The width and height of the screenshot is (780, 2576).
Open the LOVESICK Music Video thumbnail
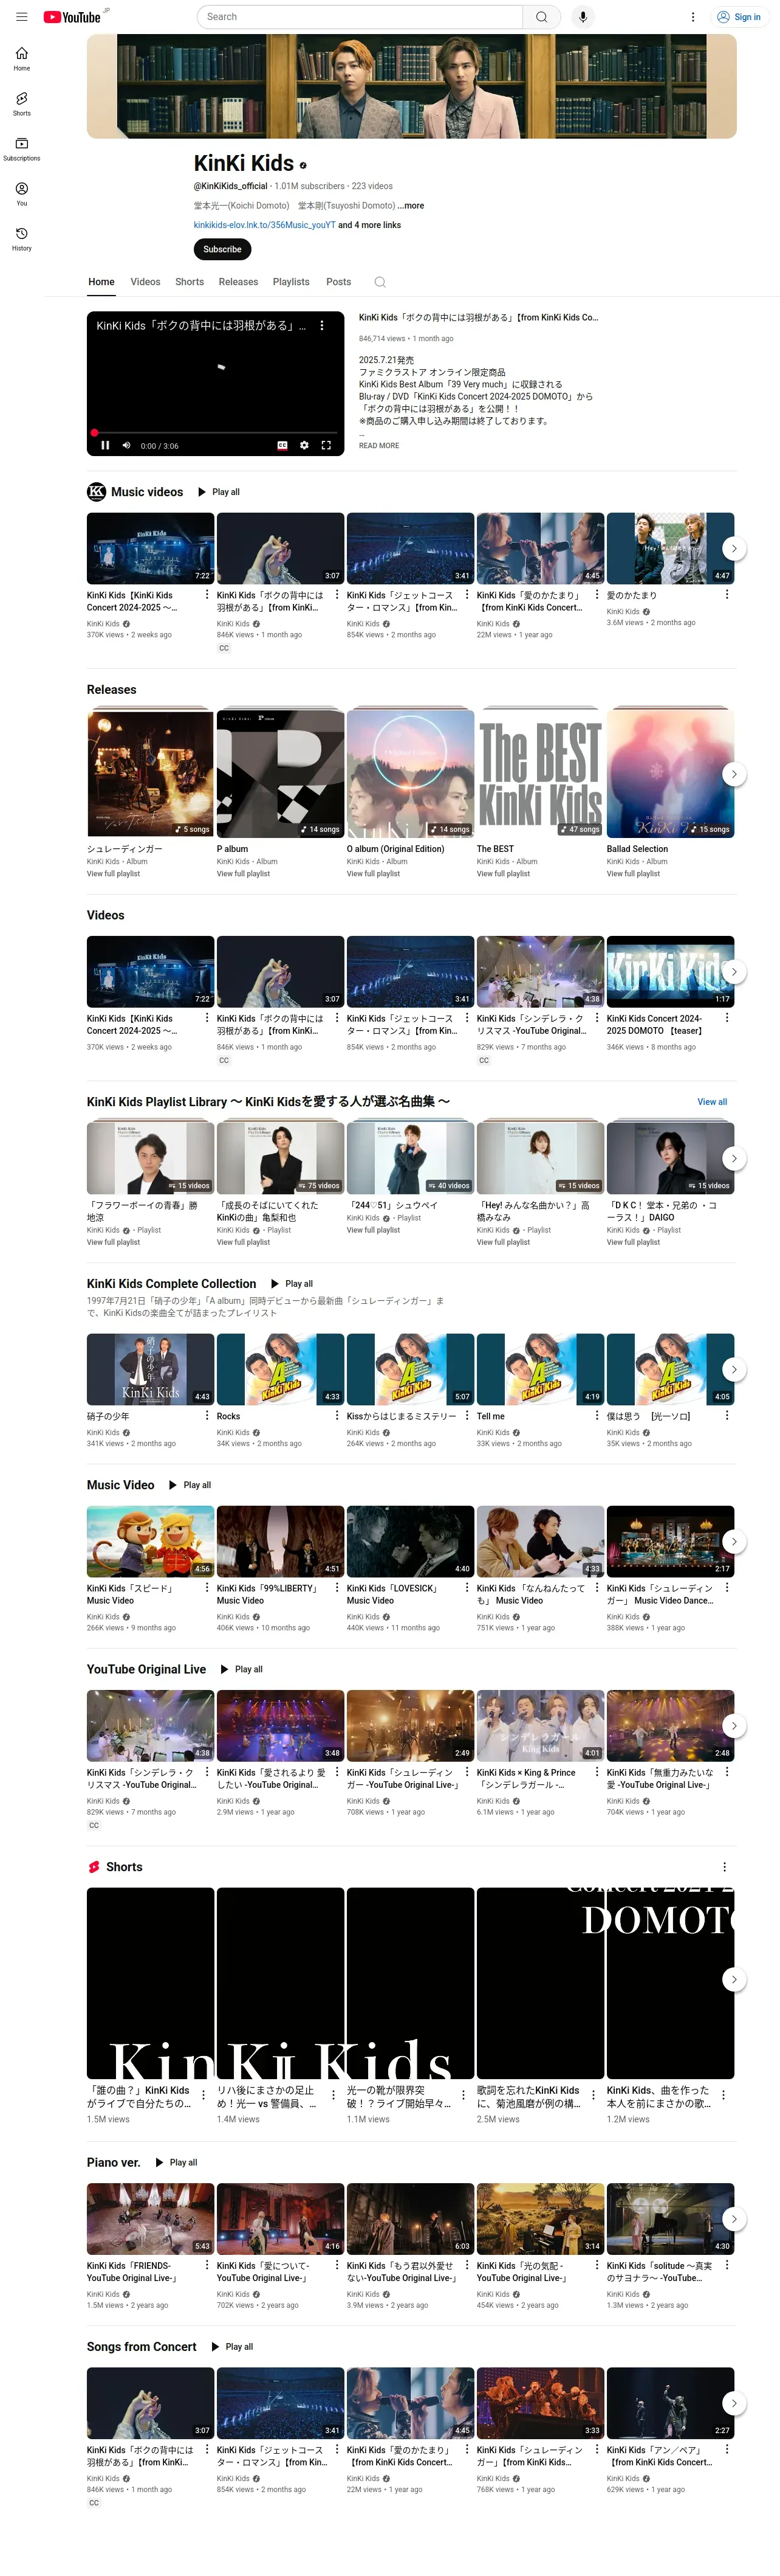[411, 1541]
